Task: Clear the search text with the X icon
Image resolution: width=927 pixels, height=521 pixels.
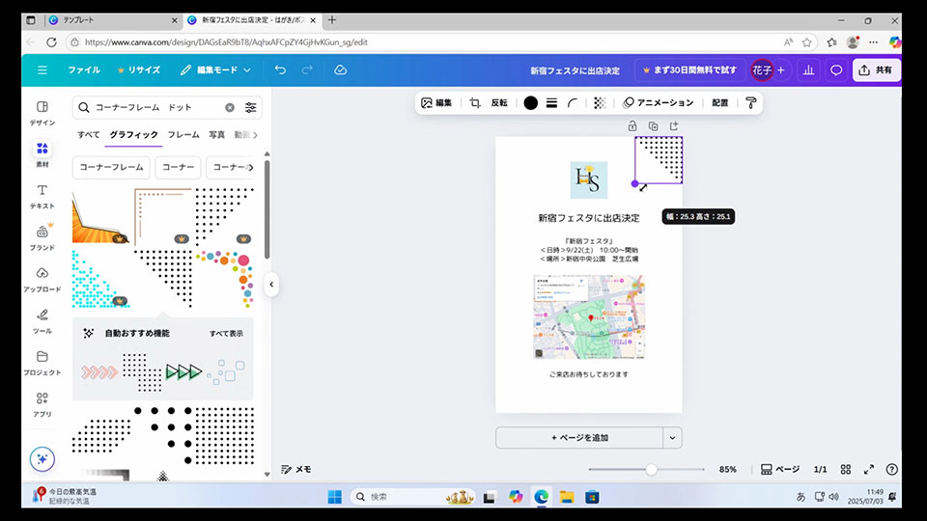Action: coord(230,107)
